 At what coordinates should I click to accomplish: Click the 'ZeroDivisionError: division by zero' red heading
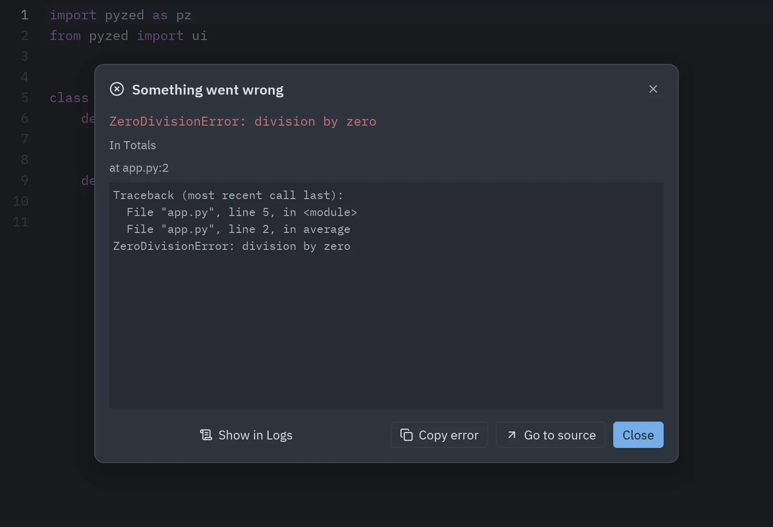(243, 121)
